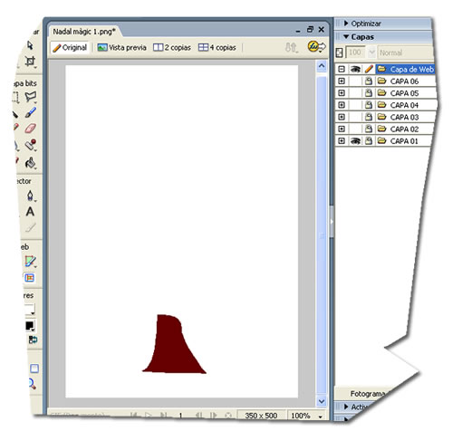Pick the Polygon Lasso tool
453x431 pixels.
click(31, 97)
